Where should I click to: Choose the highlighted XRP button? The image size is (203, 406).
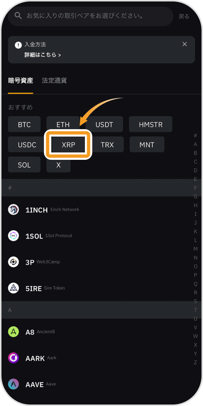tap(68, 144)
